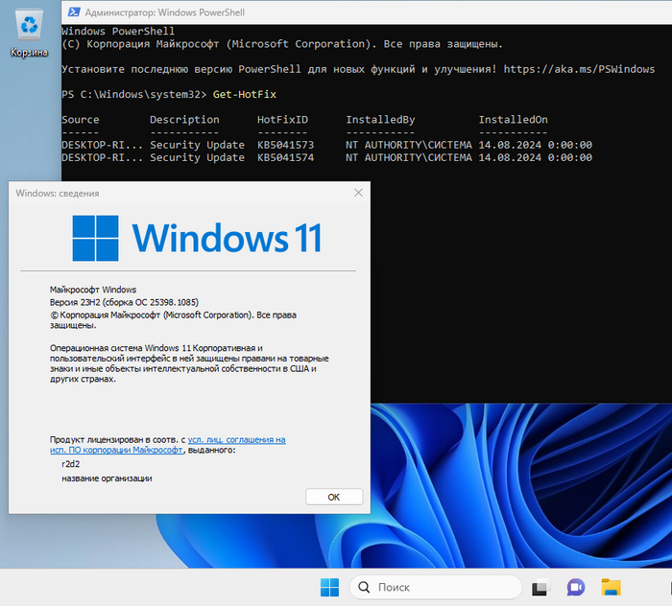Close the "Windows: сведения" dialog
Viewport: 672px width, 606px height.
pyautogui.click(x=358, y=193)
